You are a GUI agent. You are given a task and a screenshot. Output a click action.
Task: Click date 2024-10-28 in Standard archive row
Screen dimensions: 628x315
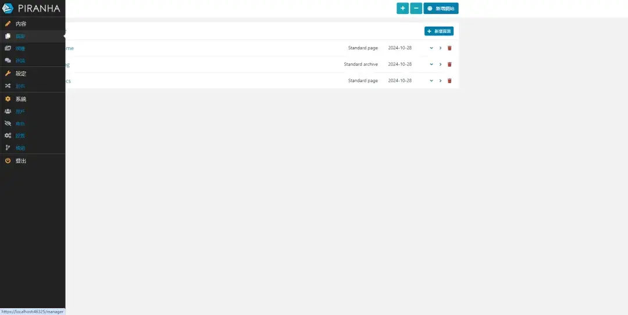[x=399, y=64]
